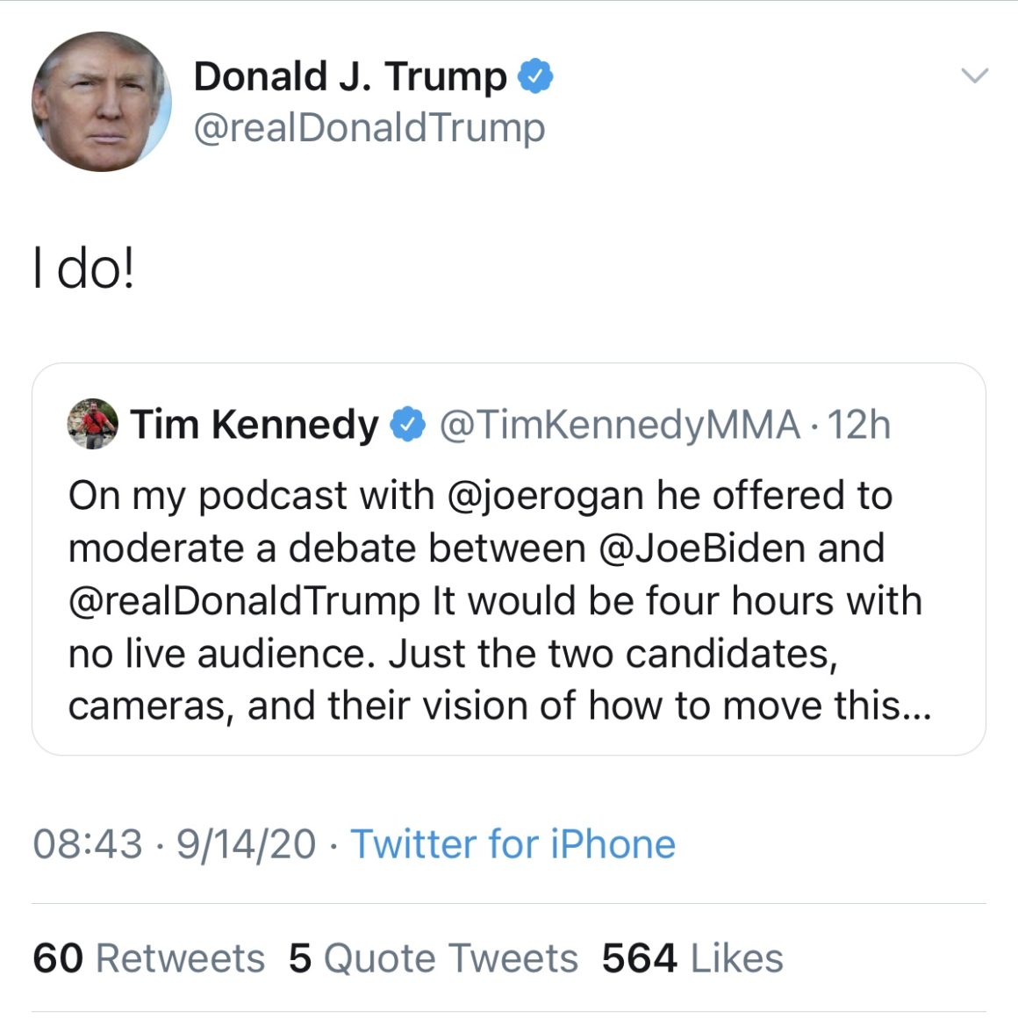Click the @realDonaldTrump handle under the author name
Screen dimensions: 1018x1018
point(369,128)
